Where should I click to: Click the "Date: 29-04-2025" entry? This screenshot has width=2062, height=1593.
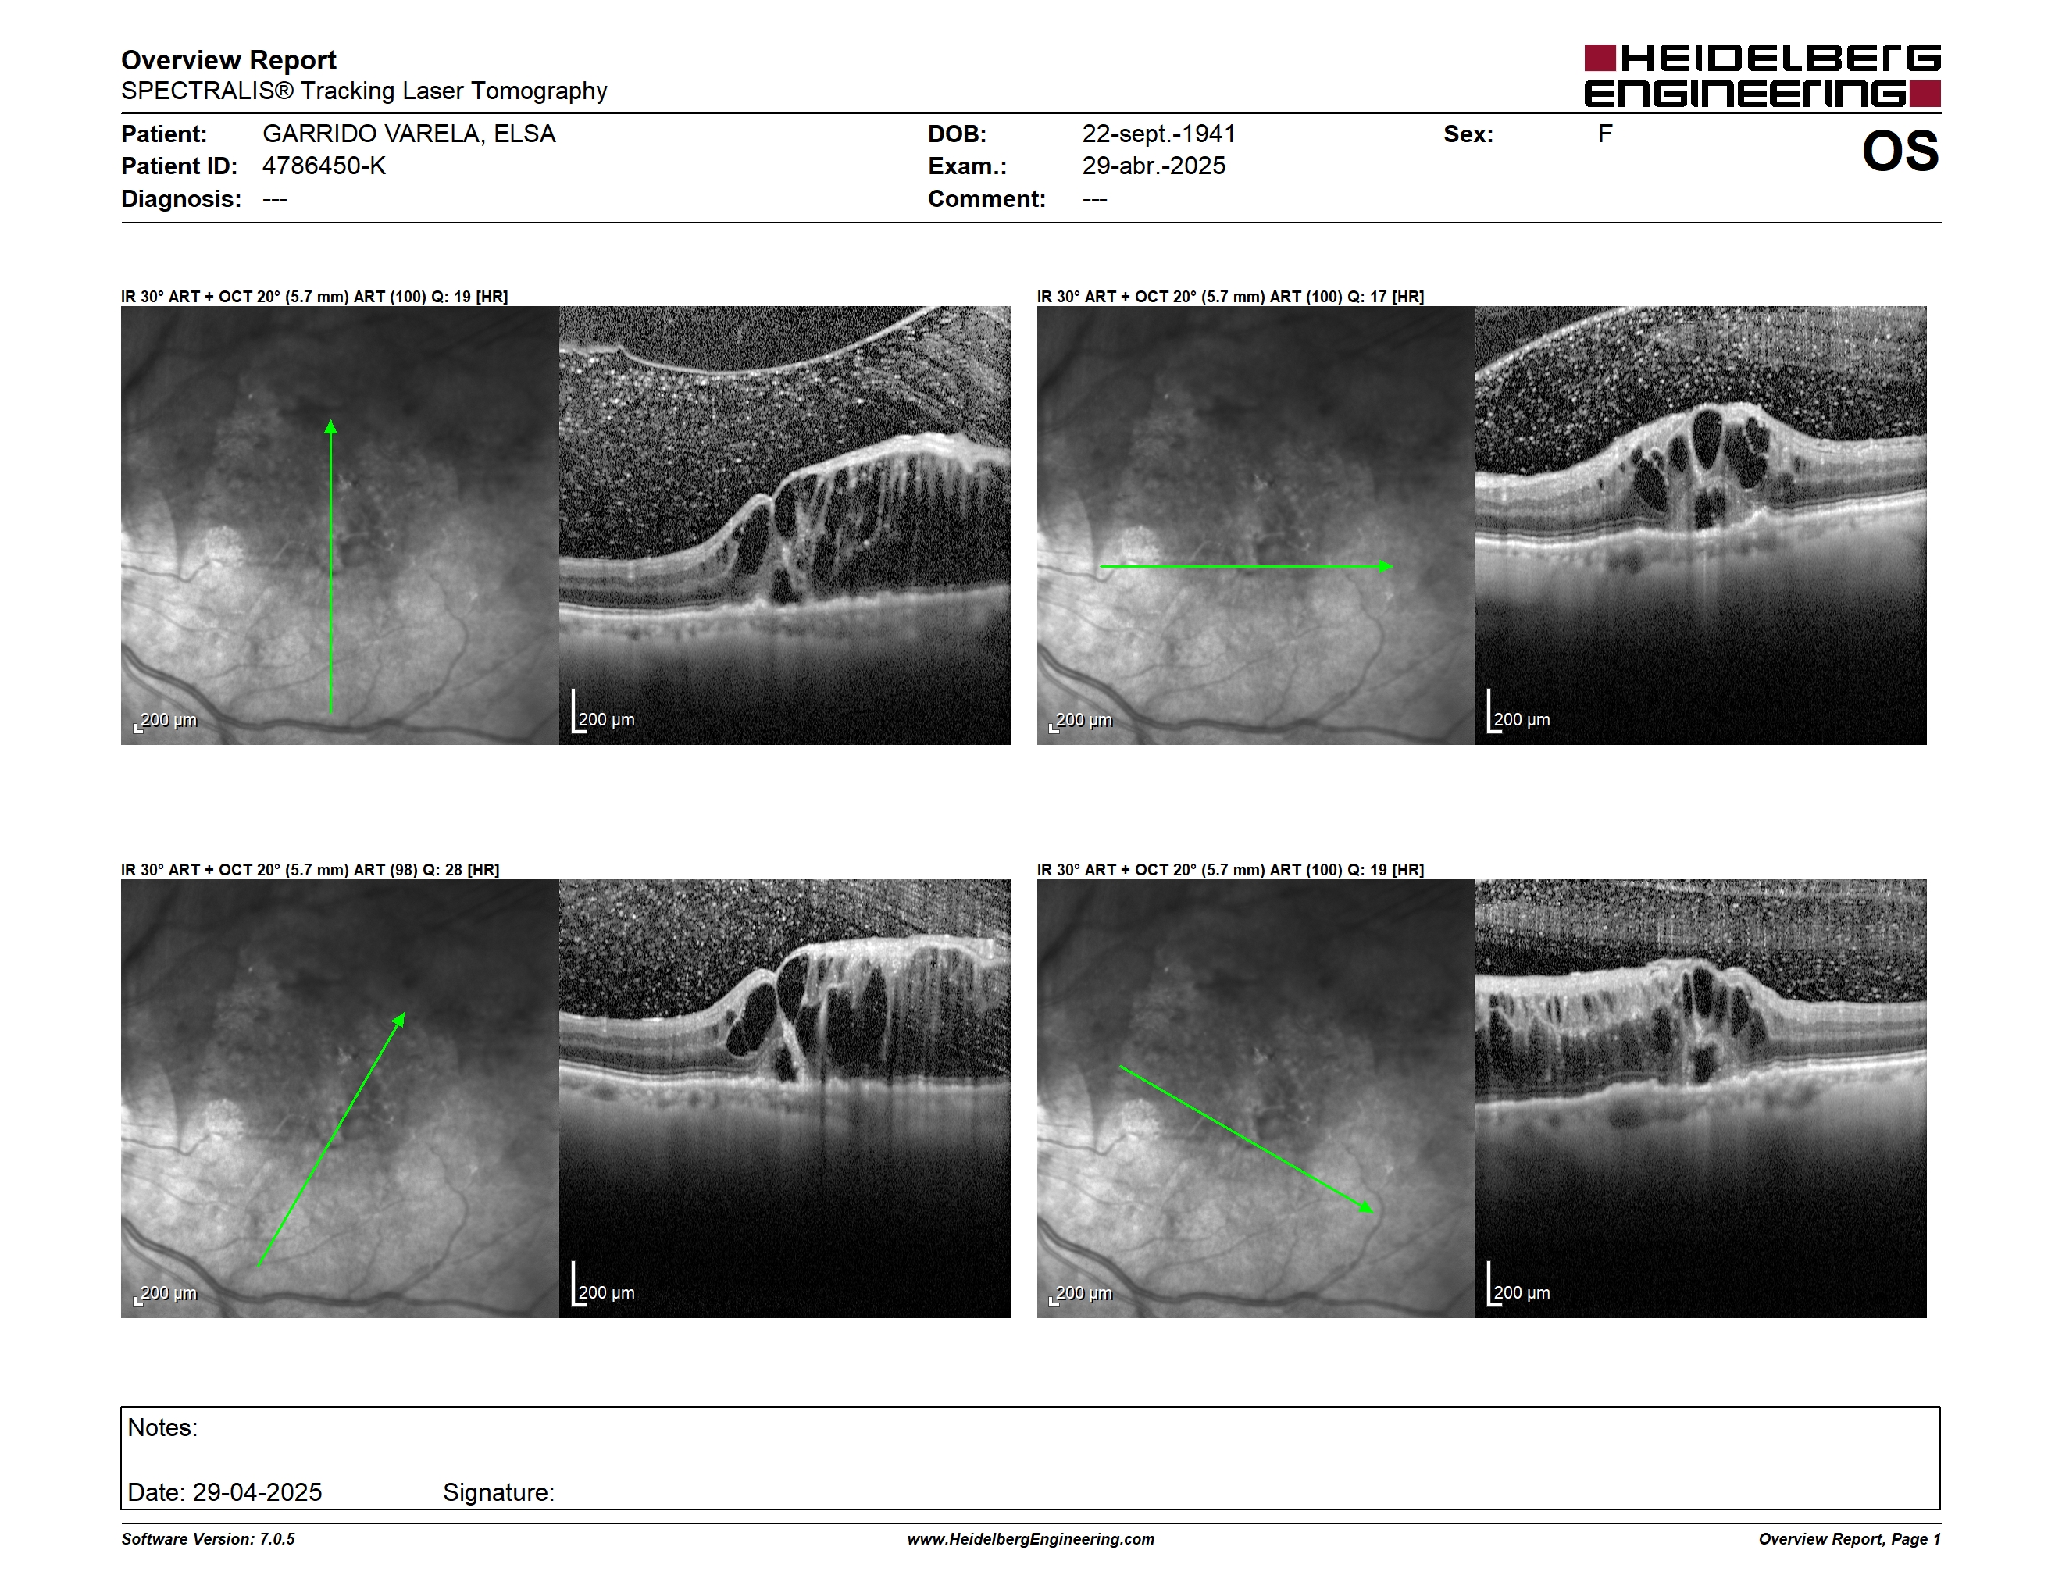click(225, 1492)
